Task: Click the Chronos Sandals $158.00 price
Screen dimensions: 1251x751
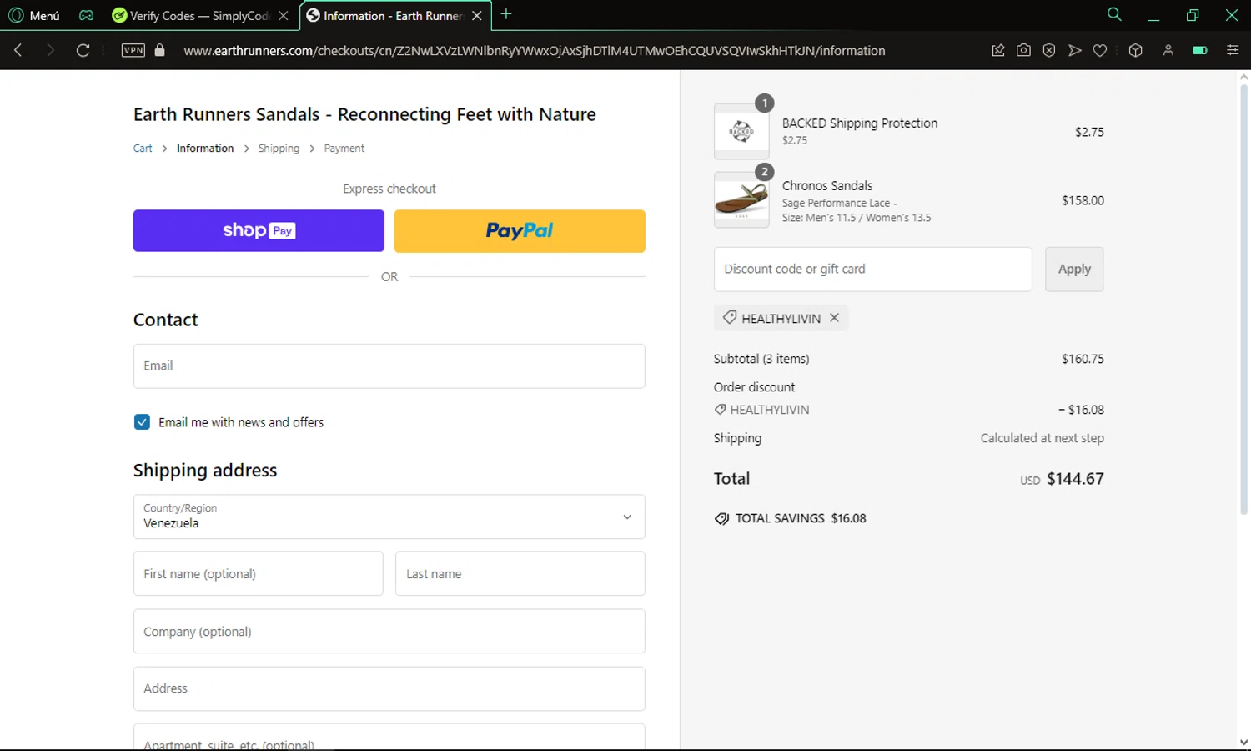Action: (x=1083, y=200)
